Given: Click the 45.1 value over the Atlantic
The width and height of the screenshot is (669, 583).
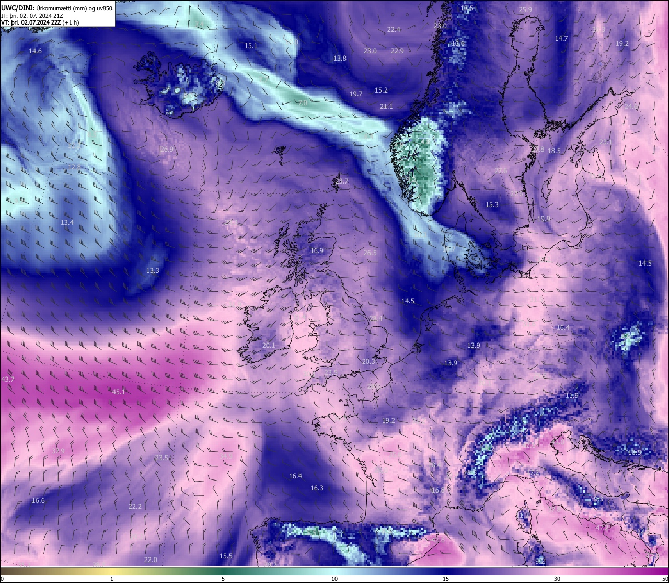Looking at the screenshot, I should click(x=119, y=392).
